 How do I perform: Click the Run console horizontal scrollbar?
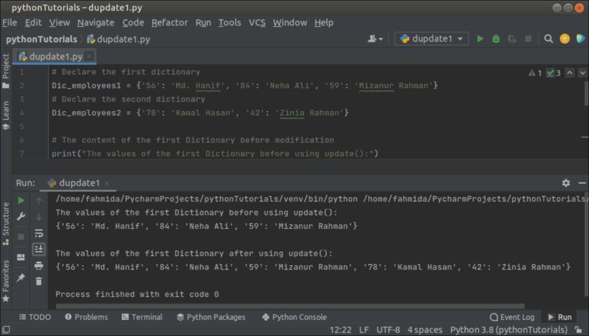tap(290, 307)
